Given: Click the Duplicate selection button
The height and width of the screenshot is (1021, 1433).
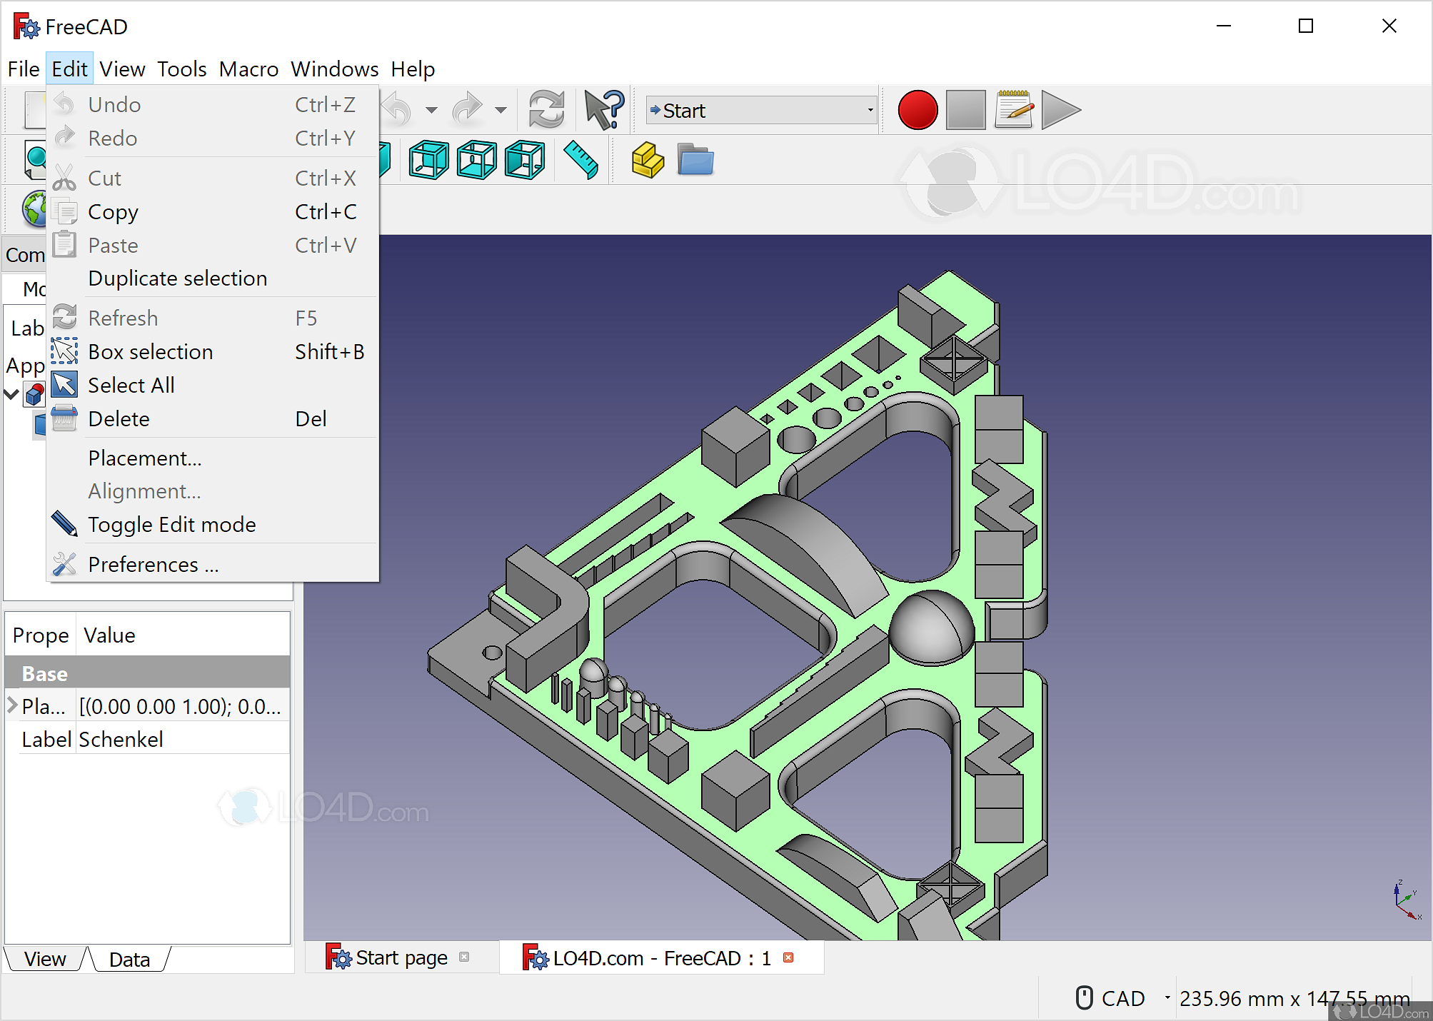Looking at the screenshot, I should coord(179,278).
